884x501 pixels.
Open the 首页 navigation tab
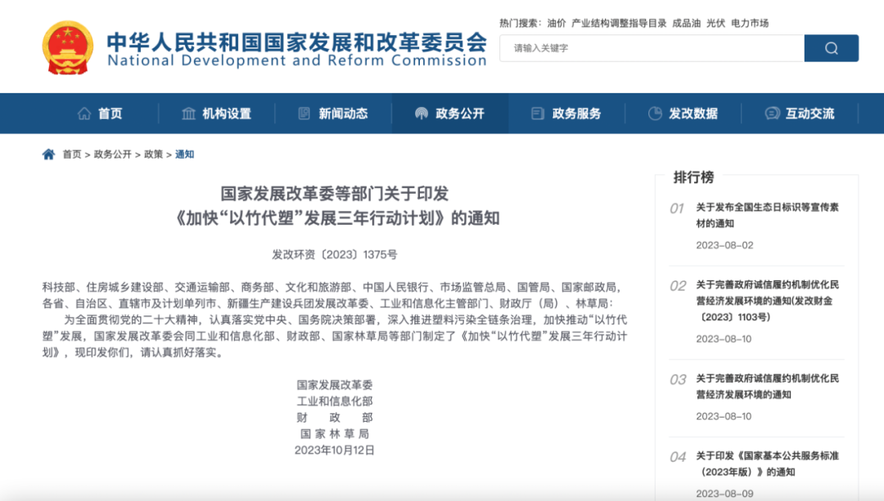(100, 114)
